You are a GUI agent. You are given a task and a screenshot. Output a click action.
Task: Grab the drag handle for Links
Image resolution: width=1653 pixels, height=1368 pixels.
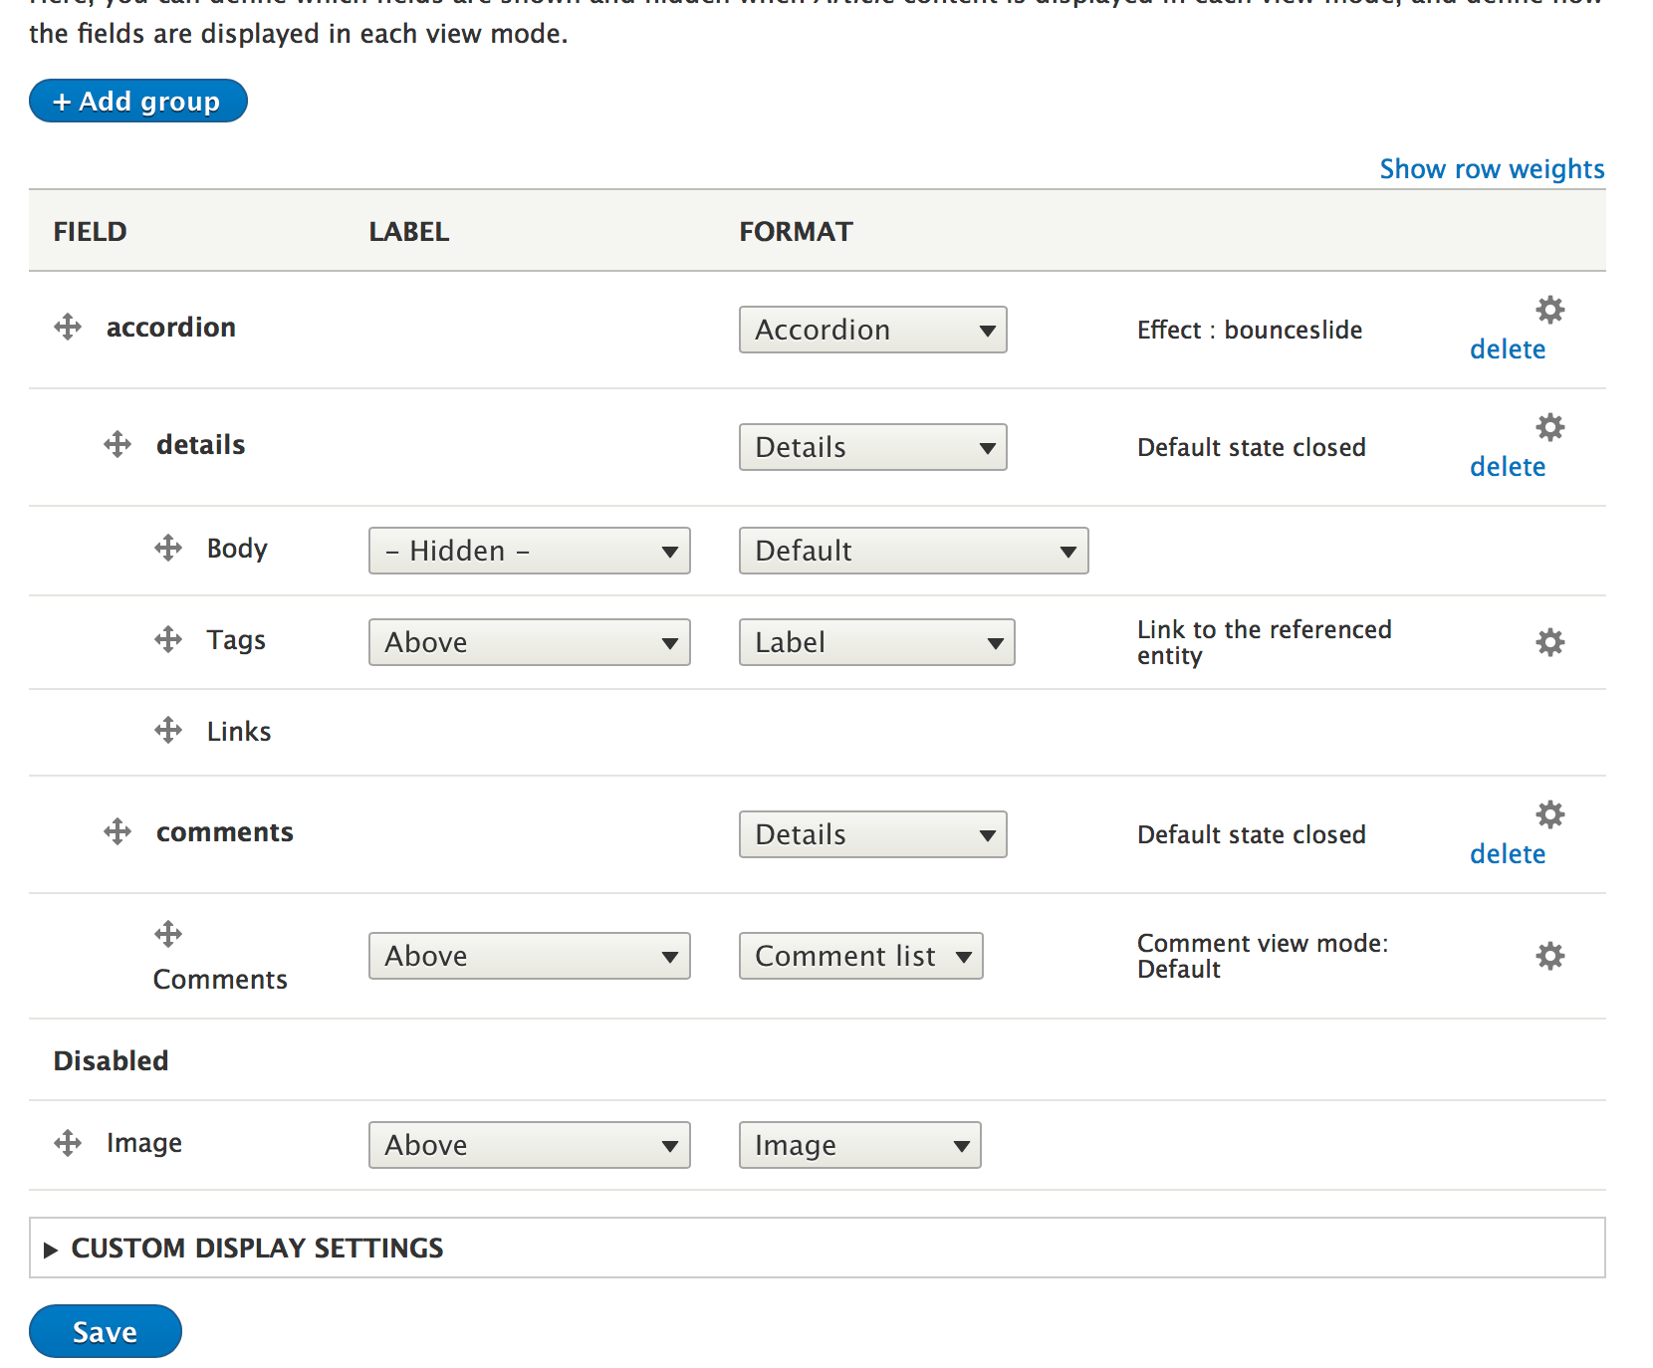pos(167,730)
